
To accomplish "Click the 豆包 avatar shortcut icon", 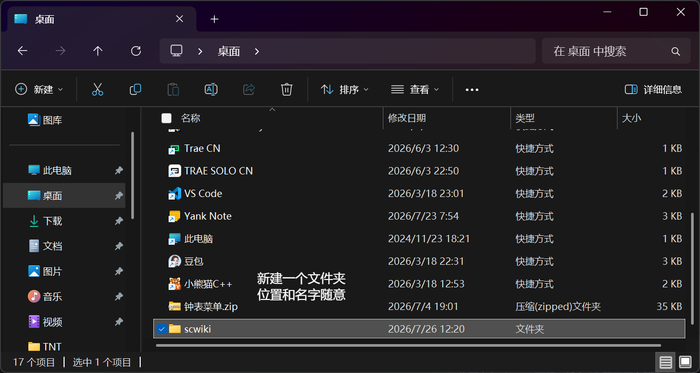I will (174, 262).
